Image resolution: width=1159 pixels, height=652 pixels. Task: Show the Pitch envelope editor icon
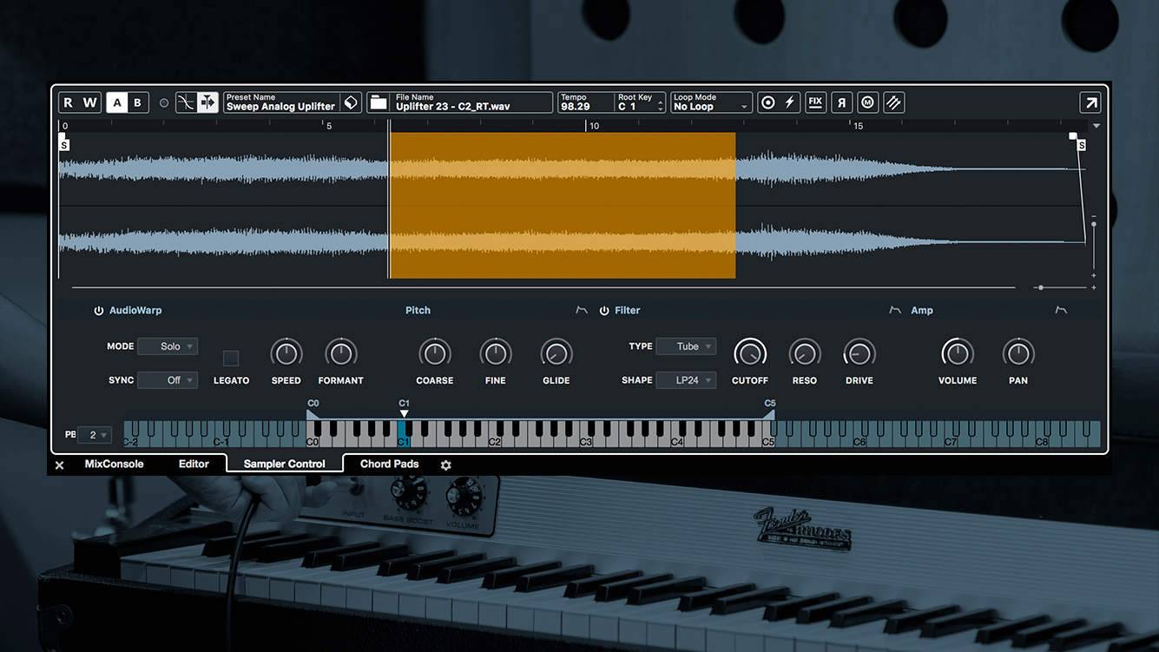click(x=582, y=310)
